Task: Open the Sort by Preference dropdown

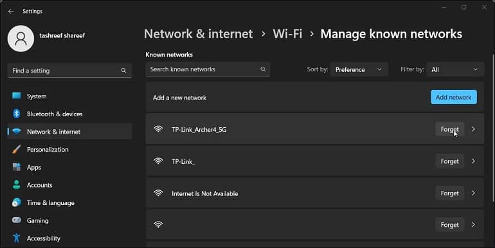Action: click(359, 69)
